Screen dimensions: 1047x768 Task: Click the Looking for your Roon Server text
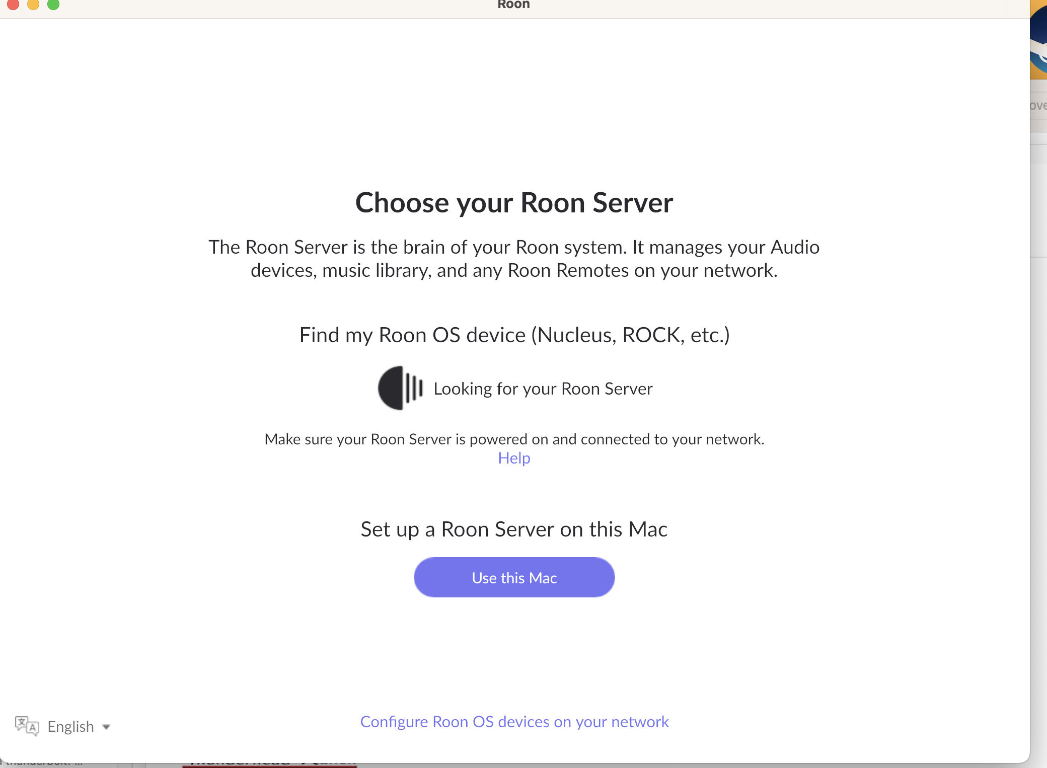click(543, 389)
